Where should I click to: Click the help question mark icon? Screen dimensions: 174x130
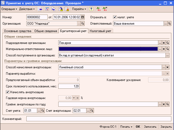tap(91, 9)
